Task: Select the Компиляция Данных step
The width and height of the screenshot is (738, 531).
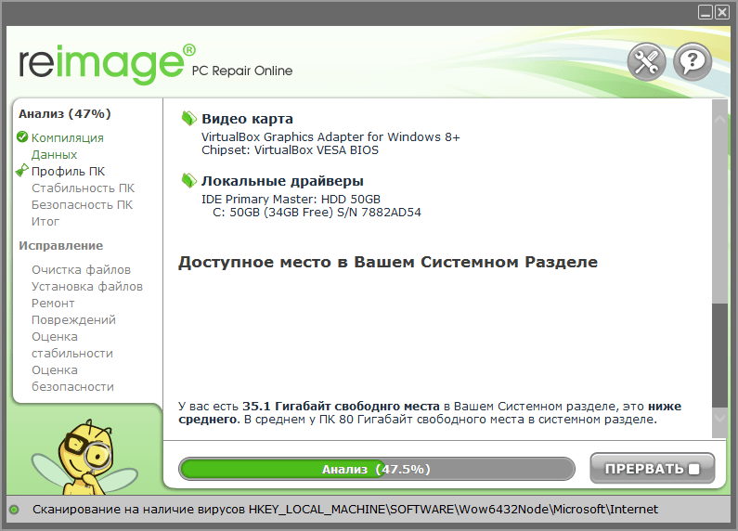Action: tap(68, 146)
